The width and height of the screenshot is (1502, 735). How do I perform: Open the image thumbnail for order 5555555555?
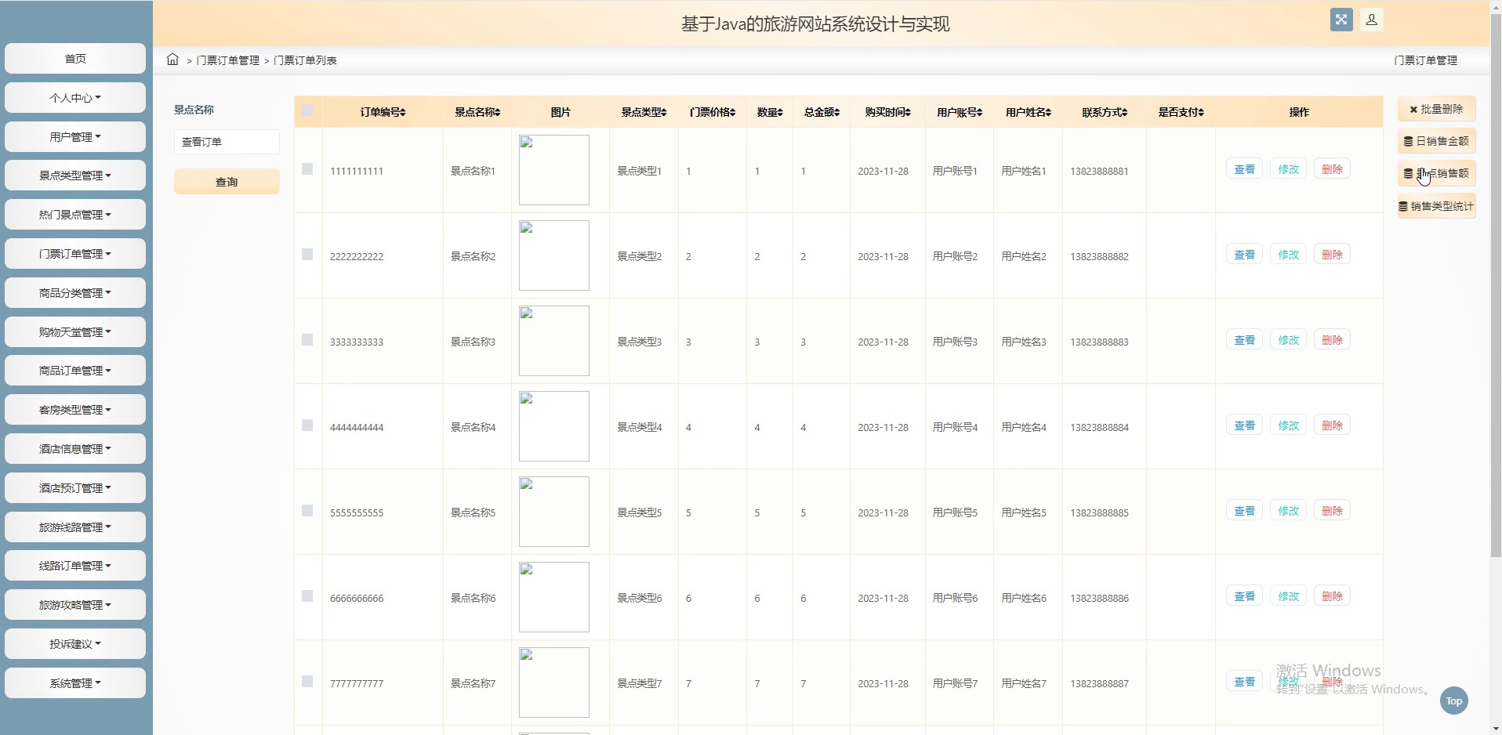point(554,512)
